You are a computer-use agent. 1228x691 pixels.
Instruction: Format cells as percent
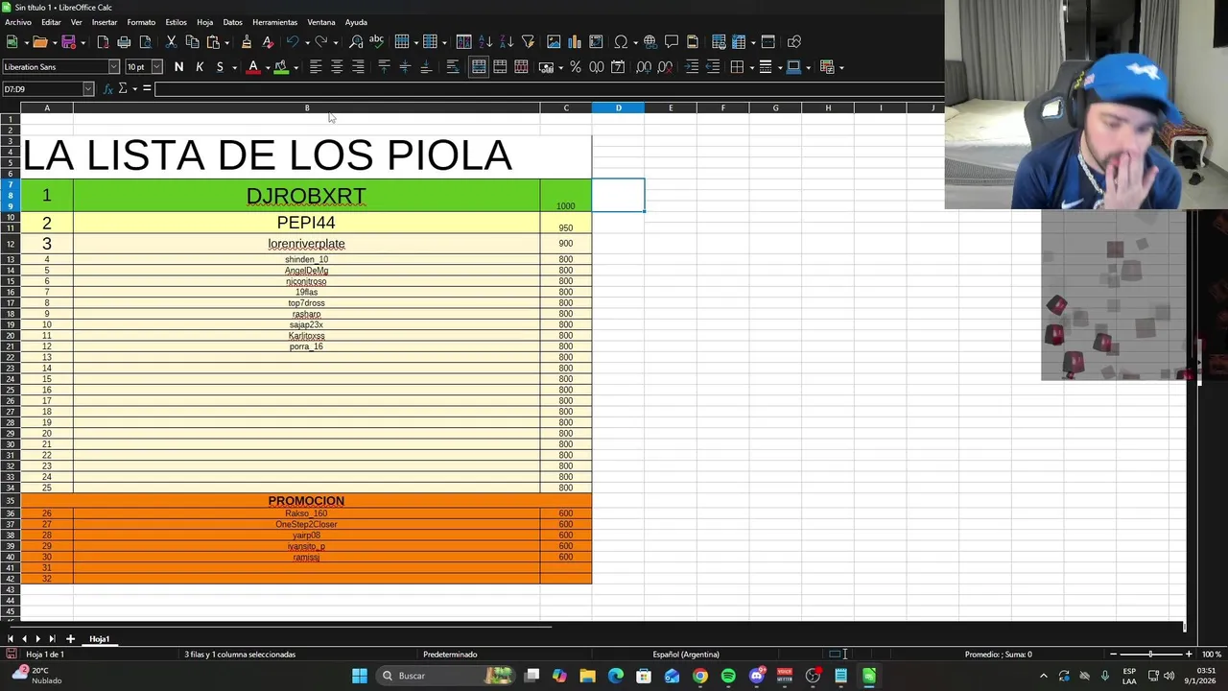pyautogui.click(x=575, y=67)
